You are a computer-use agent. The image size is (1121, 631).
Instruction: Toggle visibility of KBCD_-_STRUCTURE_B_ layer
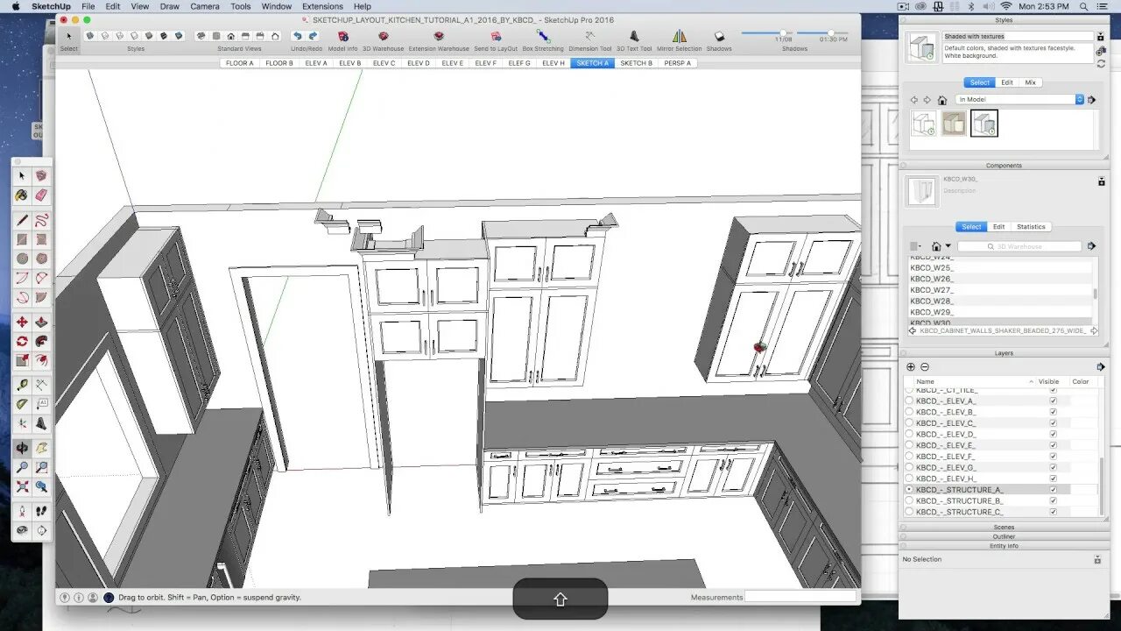point(1053,500)
